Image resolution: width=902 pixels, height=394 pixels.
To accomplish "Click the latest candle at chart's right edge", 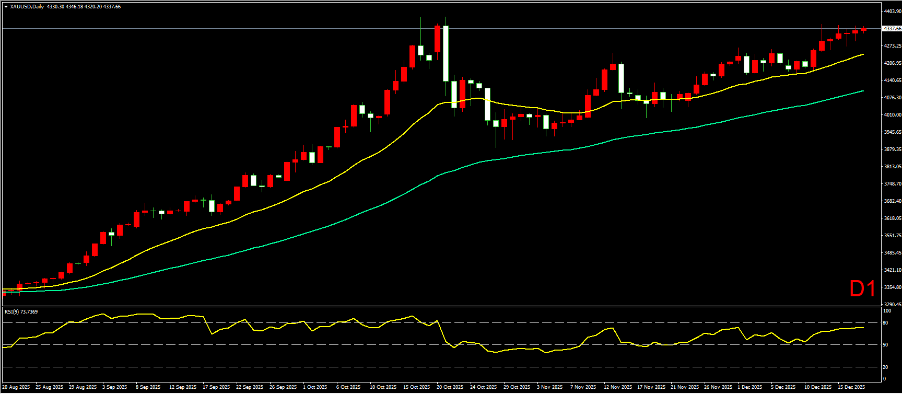I will tap(863, 29).
